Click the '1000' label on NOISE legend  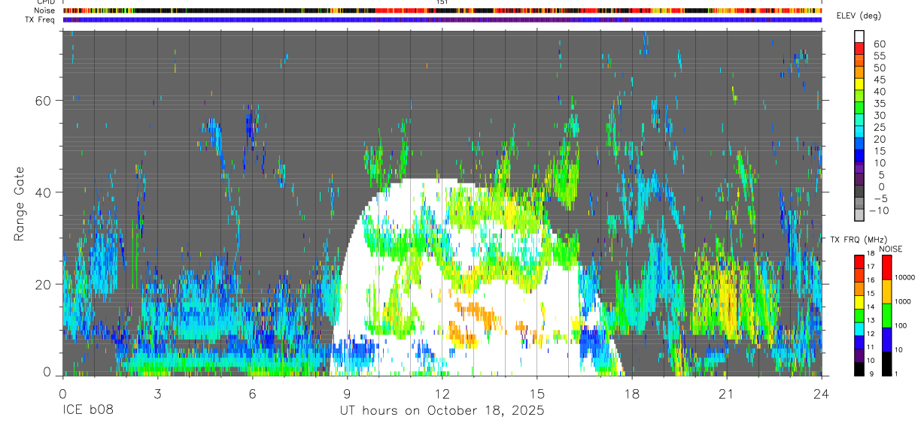click(x=903, y=301)
